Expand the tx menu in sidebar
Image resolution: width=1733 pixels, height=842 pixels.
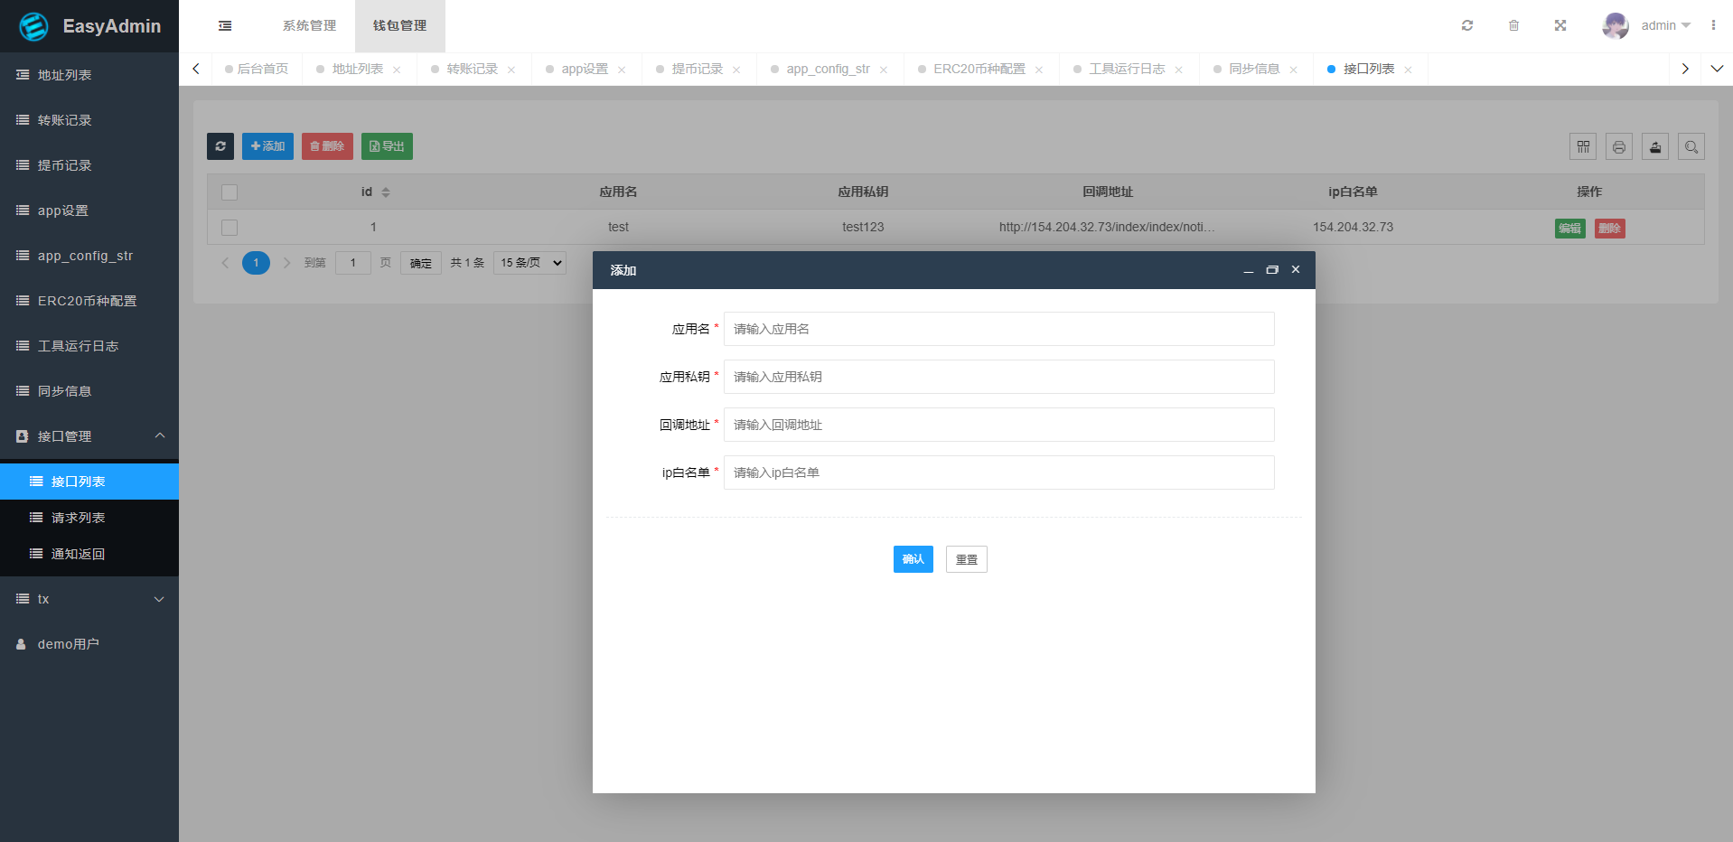(x=89, y=599)
